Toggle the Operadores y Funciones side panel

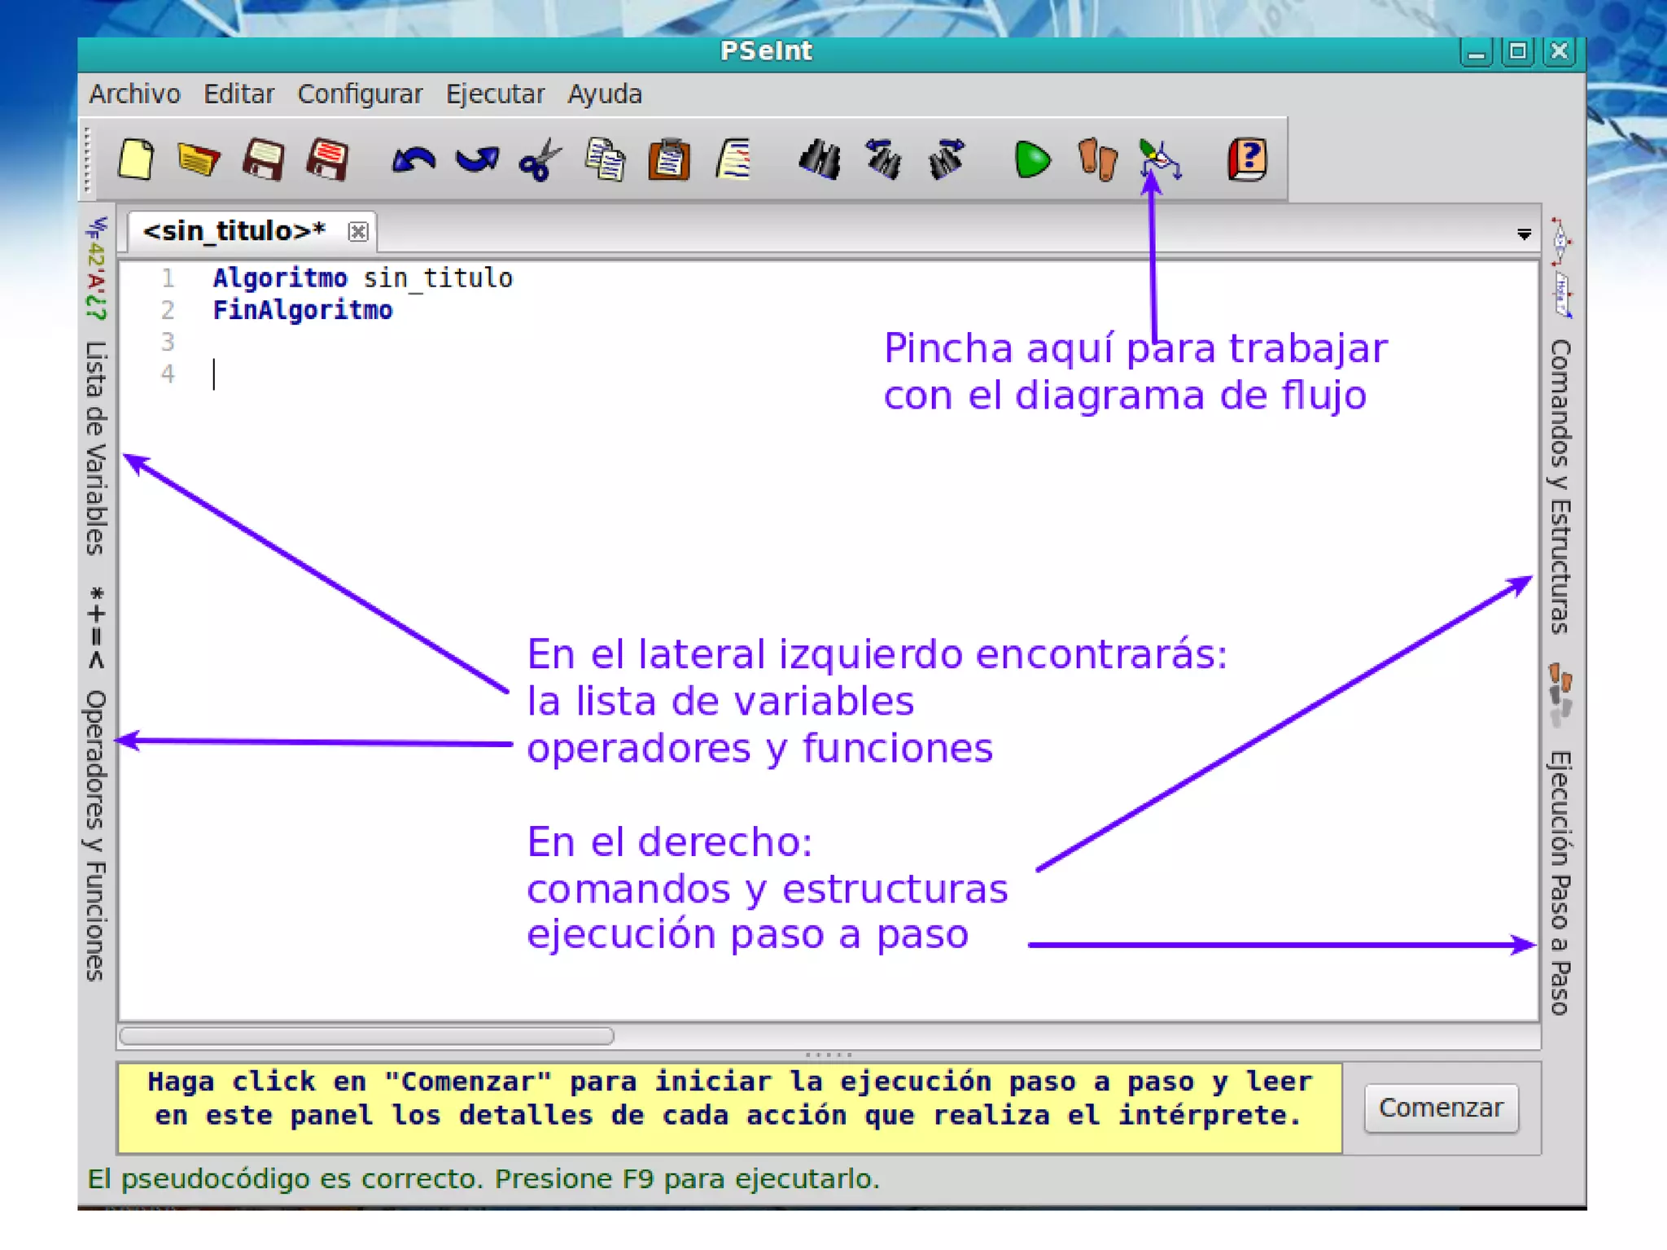[x=96, y=834]
